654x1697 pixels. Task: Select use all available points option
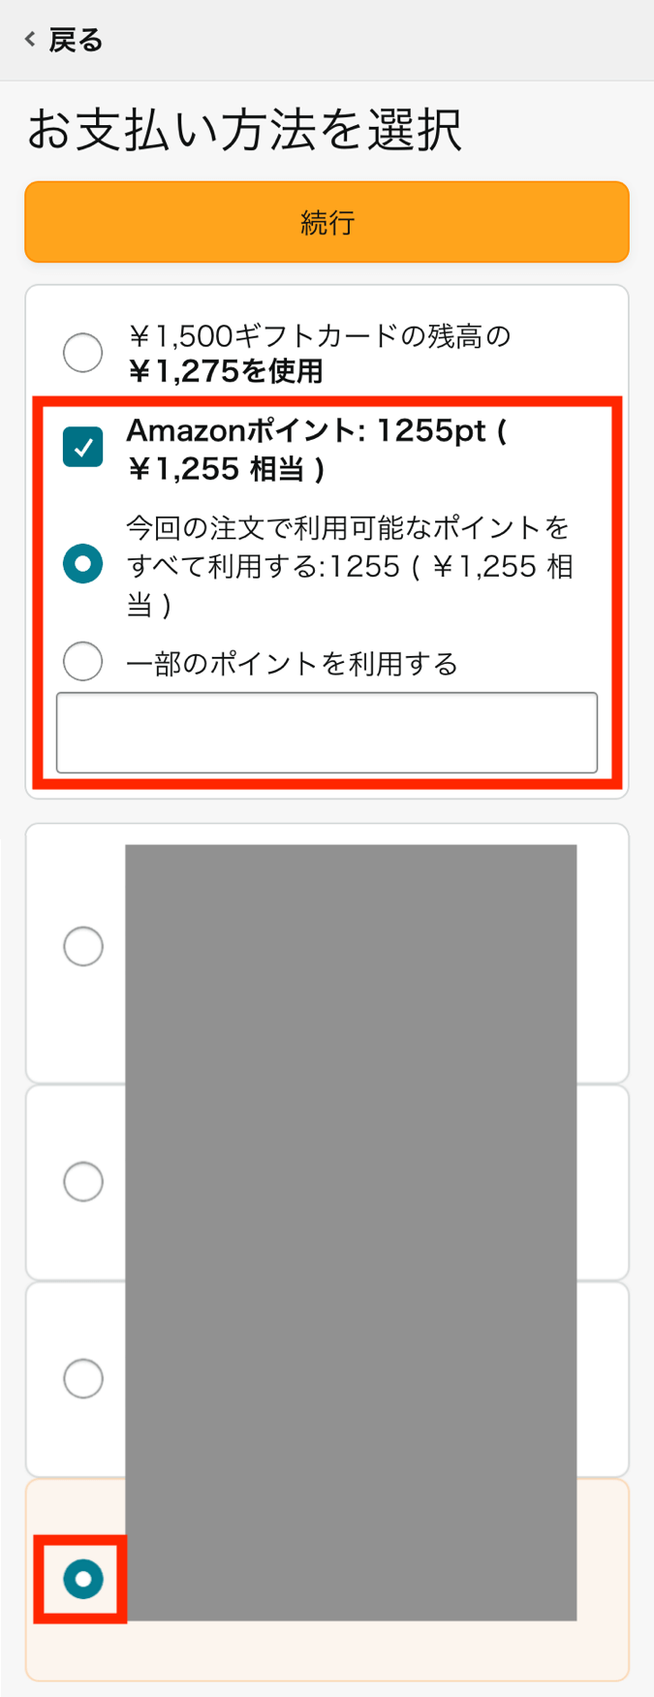[x=82, y=564]
